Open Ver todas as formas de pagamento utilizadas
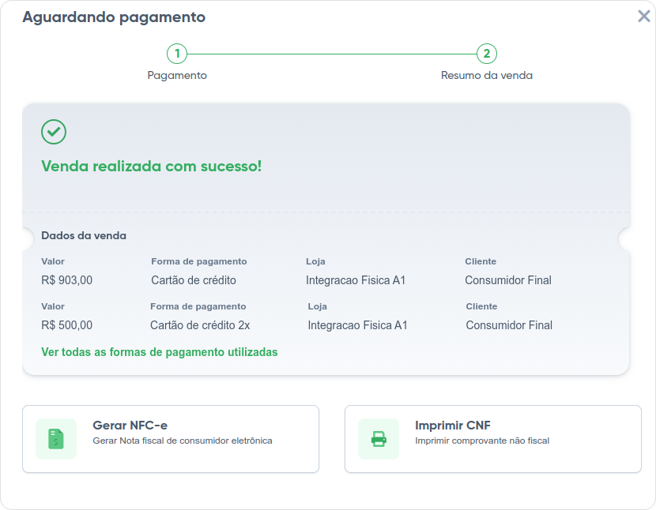 [x=160, y=352]
